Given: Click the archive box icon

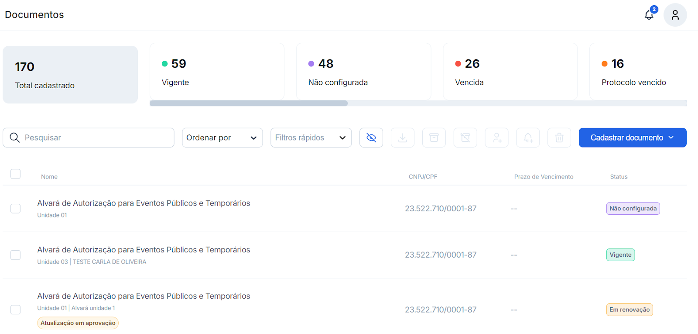Looking at the screenshot, I should point(434,138).
